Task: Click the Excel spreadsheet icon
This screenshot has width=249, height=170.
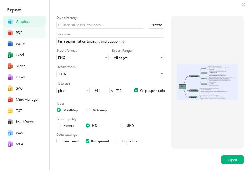Action: tap(10, 55)
